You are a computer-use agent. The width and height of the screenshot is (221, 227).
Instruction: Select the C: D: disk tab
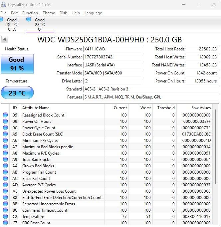click(11, 24)
